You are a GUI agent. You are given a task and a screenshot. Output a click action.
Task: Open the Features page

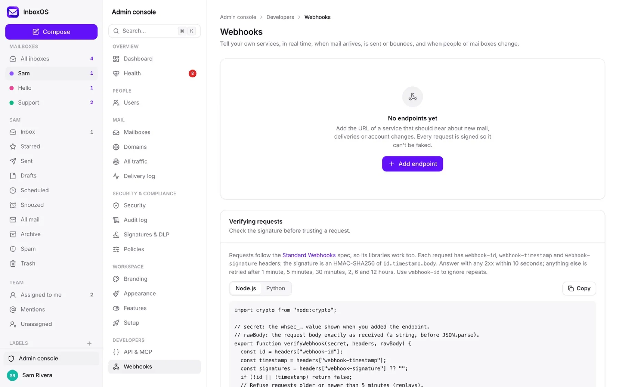click(x=154, y=308)
